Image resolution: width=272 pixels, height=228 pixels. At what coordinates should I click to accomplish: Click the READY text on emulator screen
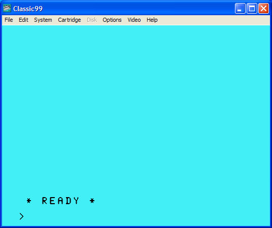click(x=60, y=201)
